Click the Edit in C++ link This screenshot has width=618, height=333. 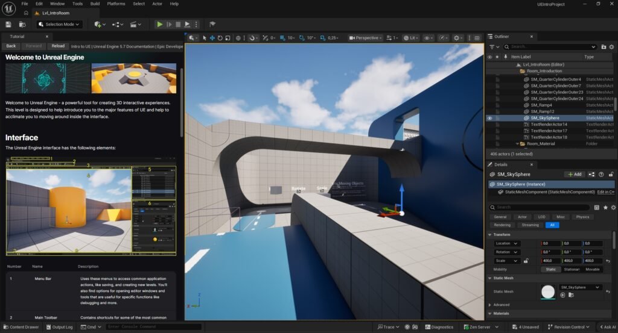pos(606,192)
